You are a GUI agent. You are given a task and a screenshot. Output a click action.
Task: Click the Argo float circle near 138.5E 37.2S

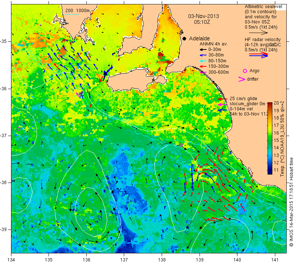[x=181, y=145]
